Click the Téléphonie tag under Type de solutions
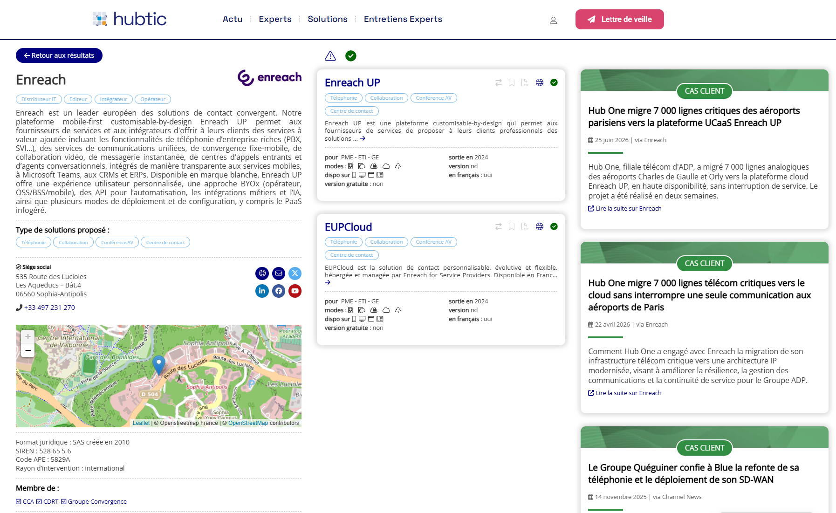The height and width of the screenshot is (513, 836). (34, 242)
